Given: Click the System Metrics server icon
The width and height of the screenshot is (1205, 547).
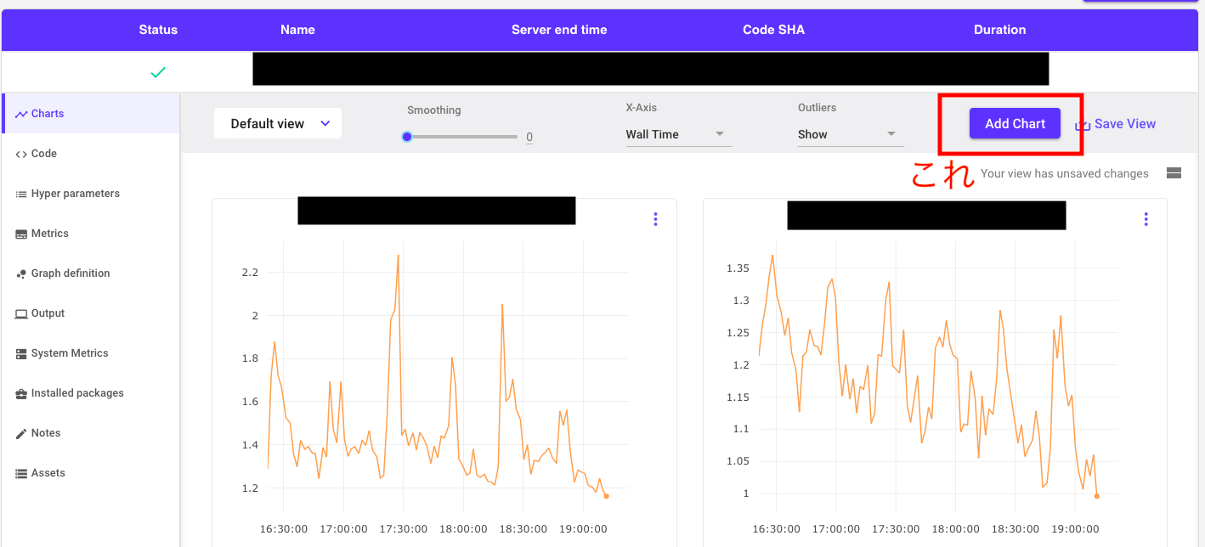Looking at the screenshot, I should coord(21,353).
